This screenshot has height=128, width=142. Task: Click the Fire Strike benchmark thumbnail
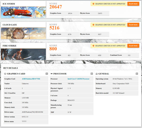pyautogui.click(x=23, y=54)
